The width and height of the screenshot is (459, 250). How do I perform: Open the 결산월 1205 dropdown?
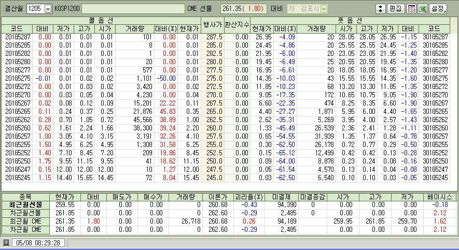tap(48, 9)
